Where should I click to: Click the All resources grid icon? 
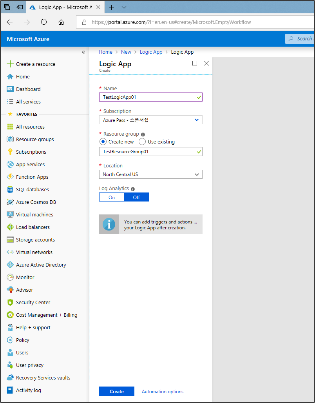[x=10, y=127]
